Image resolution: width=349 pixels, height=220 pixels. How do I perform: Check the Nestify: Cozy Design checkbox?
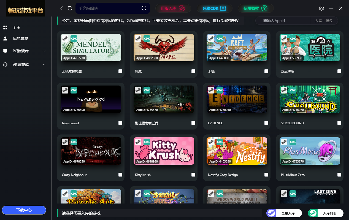pos(266,175)
